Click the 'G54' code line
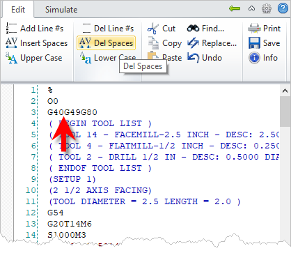The width and height of the screenshot is (291, 253). click(x=55, y=213)
